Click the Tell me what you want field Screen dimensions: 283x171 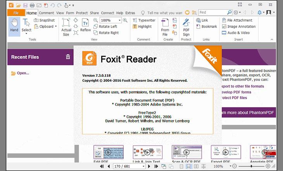pos(165,13)
